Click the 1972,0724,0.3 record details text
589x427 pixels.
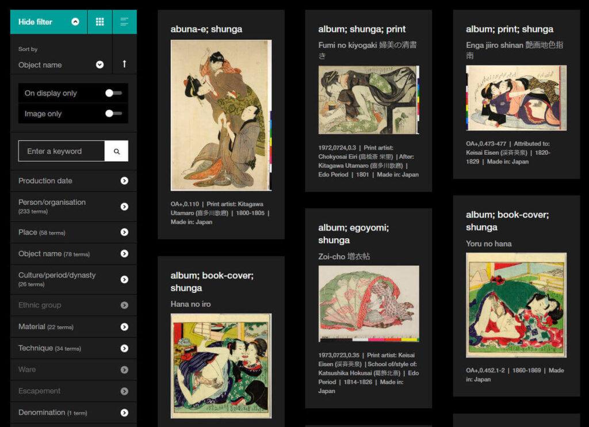coord(369,161)
